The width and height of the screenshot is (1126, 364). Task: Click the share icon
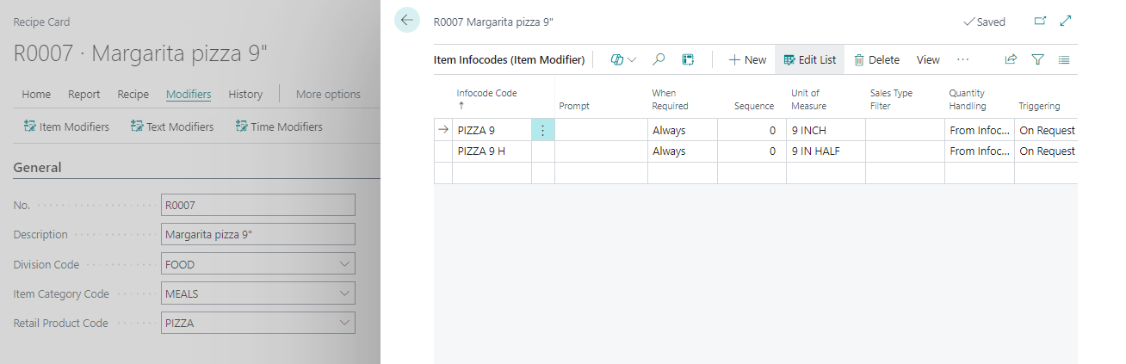pyautogui.click(x=1011, y=59)
